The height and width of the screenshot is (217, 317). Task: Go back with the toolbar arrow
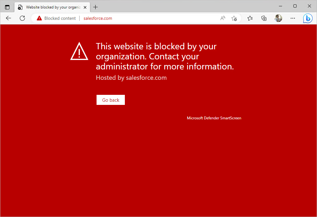(8, 18)
